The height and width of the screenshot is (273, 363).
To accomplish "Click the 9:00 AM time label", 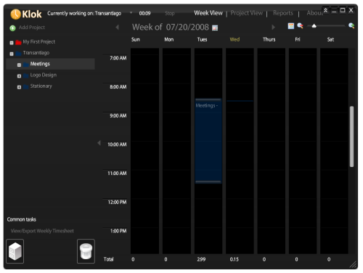I will pyautogui.click(x=118, y=115).
